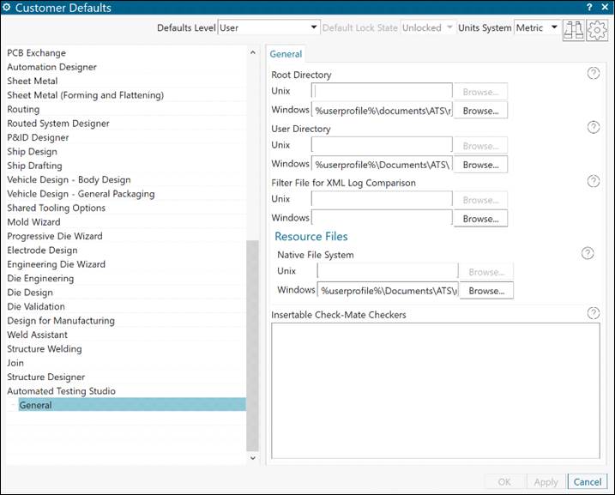This screenshot has width=615, height=495.
Task: Open dropdown arrow next to binoculars icon
Action: pos(554,27)
